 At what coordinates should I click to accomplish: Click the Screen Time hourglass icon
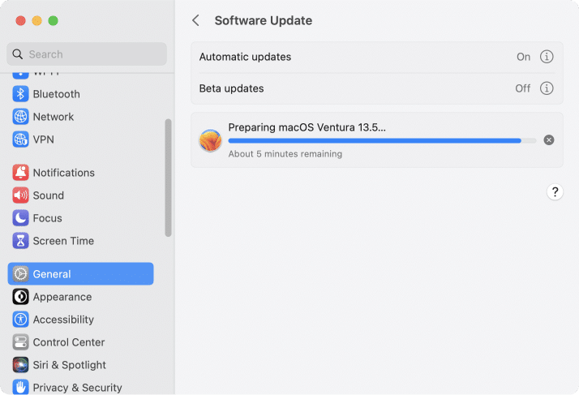20,241
